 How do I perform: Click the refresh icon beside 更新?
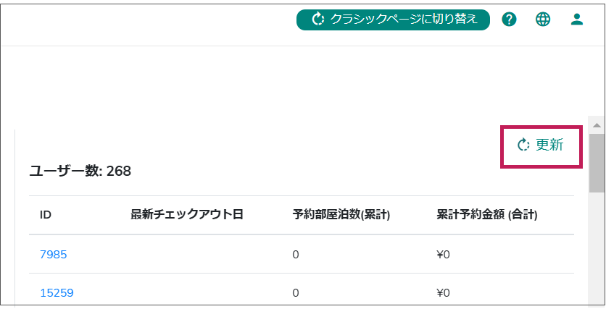tap(524, 145)
